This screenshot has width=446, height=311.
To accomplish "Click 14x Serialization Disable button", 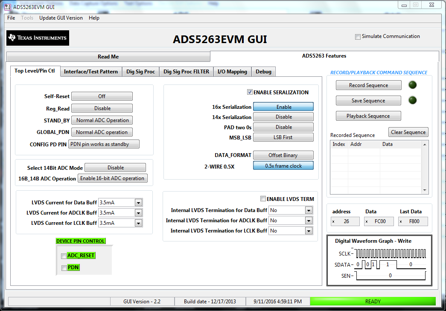I will 283,117.
